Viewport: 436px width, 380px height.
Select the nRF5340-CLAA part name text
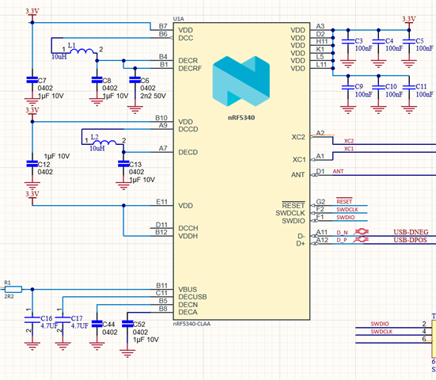click(x=191, y=324)
